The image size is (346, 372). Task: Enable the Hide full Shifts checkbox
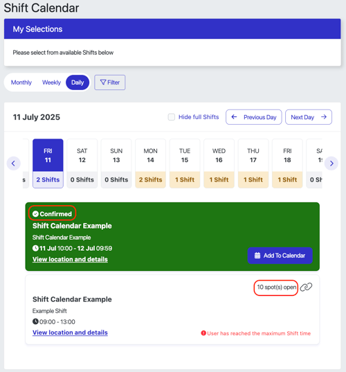pyautogui.click(x=172, y=117)
